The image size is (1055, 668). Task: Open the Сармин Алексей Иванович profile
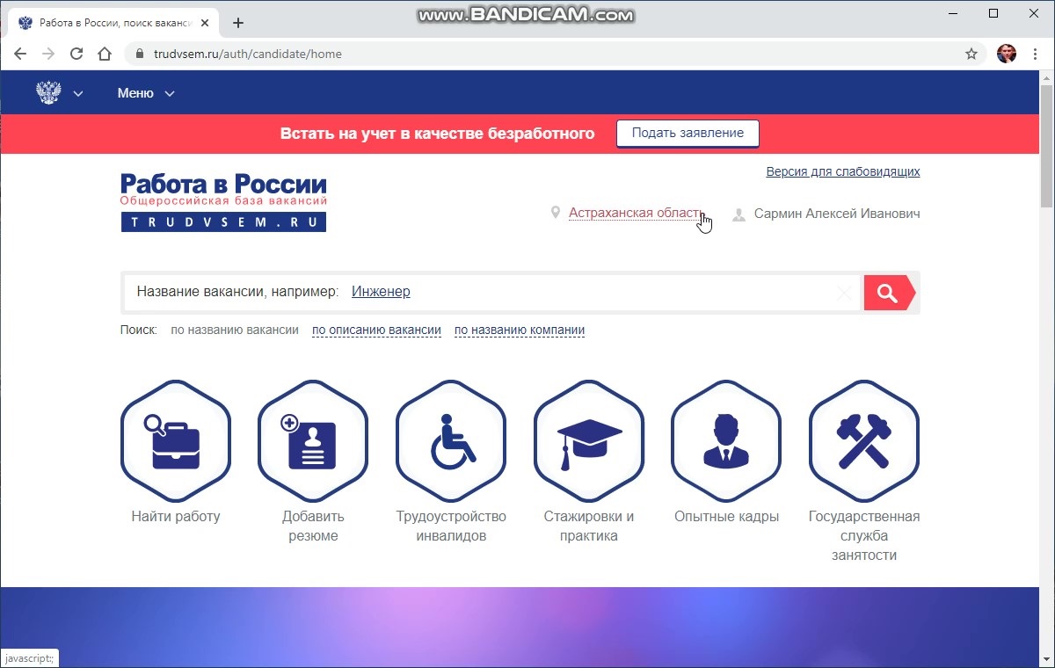[x=837, y=214]
